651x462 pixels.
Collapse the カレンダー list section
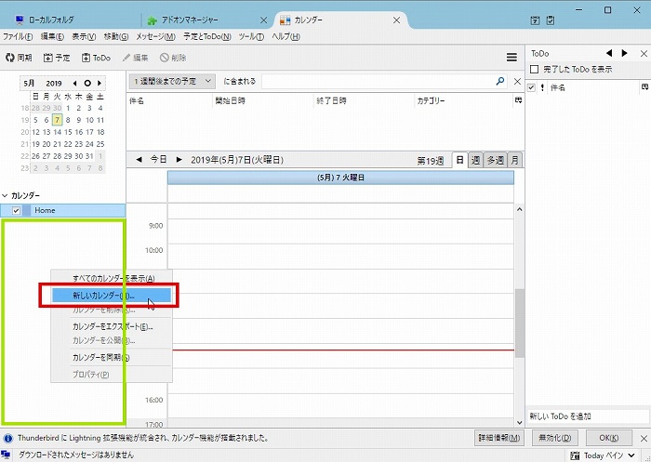pos(5,196)
